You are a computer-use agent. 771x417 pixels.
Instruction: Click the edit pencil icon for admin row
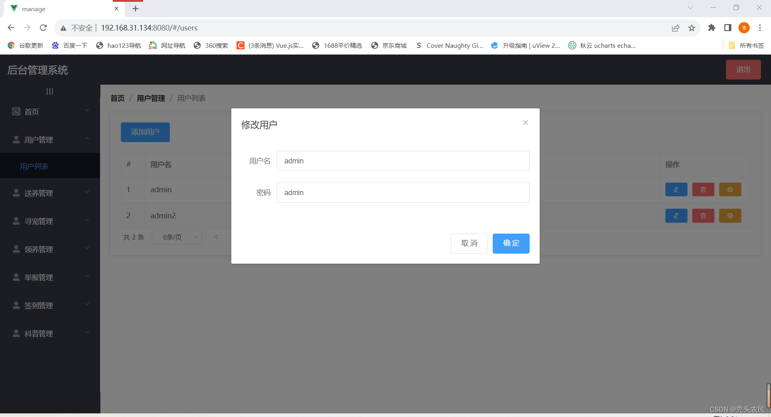[676, 189]
